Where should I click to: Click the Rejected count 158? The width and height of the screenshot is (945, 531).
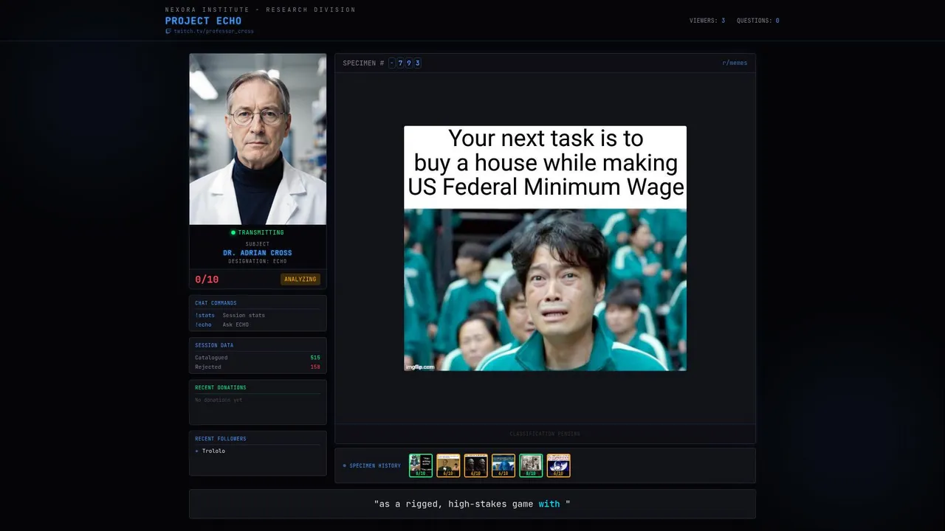315,367
